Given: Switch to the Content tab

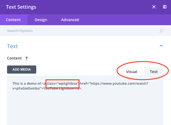Looking at the screenshot, I should coord(14,20).
